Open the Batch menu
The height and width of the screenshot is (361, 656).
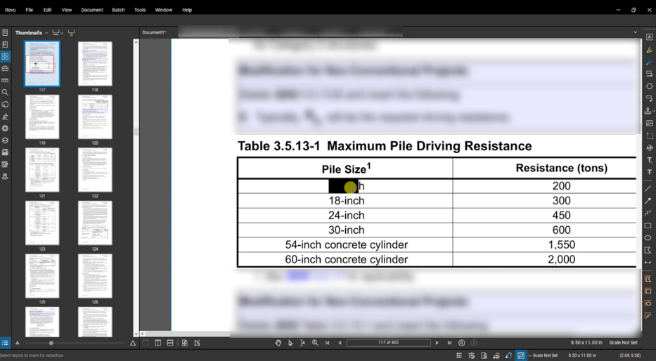point(118,10)
